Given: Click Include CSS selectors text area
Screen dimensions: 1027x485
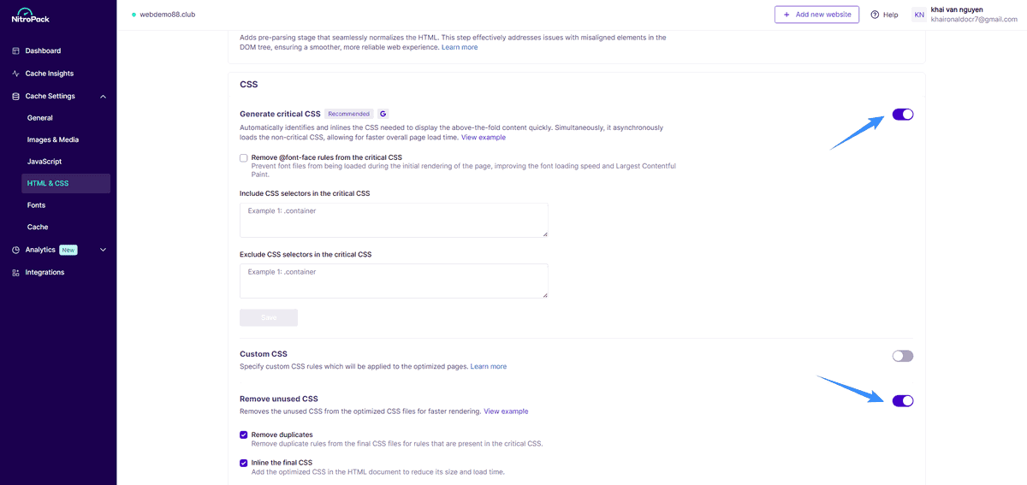Looking at the screenshot, I should pos(394,220).
